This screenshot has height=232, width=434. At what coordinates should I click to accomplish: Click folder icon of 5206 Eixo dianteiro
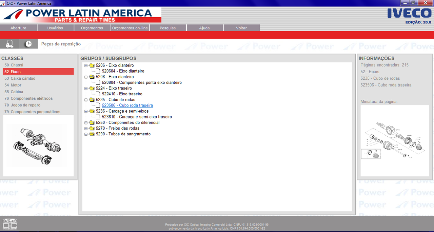(x=92, y=65)
